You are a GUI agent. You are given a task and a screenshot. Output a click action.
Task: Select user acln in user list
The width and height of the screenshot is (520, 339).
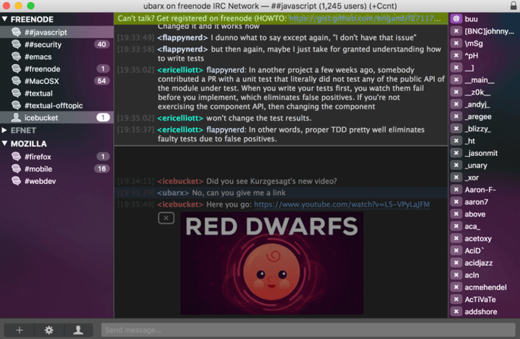pos(484,275)
